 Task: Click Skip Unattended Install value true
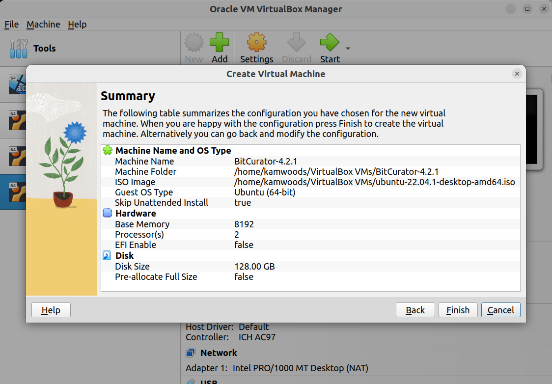(243, 203)
